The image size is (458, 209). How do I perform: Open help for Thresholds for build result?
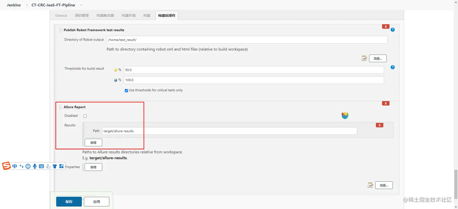coord(393,67)
